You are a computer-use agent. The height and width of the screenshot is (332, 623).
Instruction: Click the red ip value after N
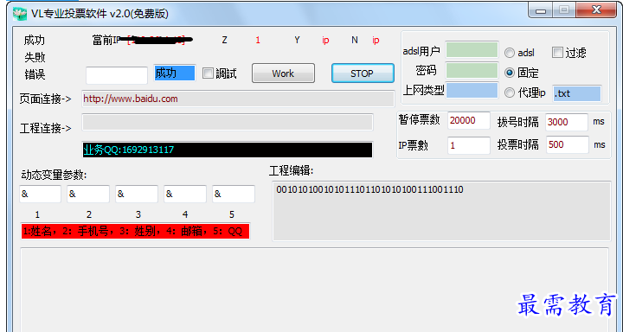pos(376,40)
